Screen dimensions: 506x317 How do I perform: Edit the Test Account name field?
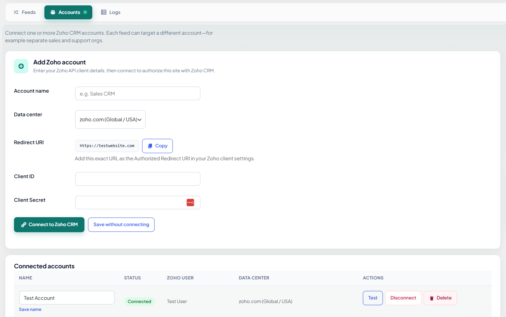(x=67, y=298)
